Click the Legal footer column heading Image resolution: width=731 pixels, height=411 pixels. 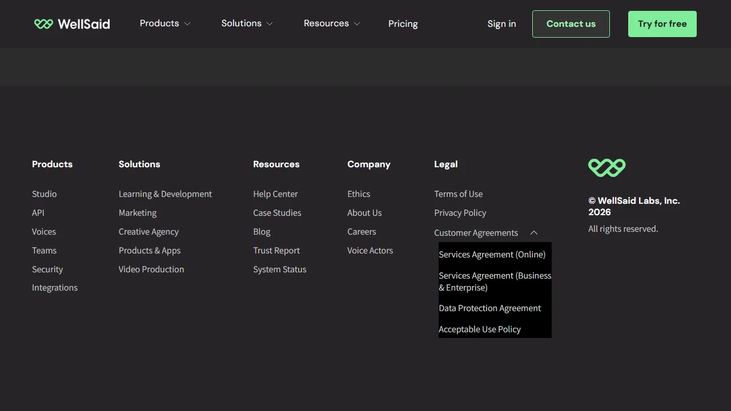click(446, 164)
